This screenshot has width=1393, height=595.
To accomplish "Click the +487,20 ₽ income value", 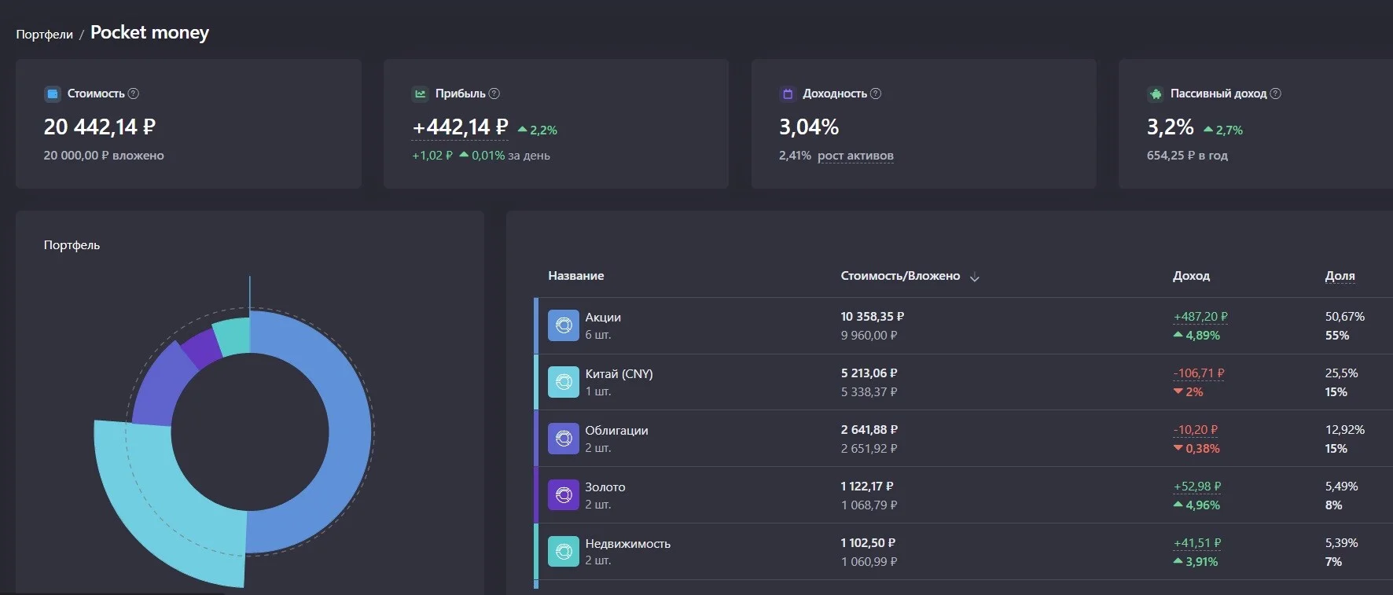I will pyautogui.click(x=1200, y=317).
